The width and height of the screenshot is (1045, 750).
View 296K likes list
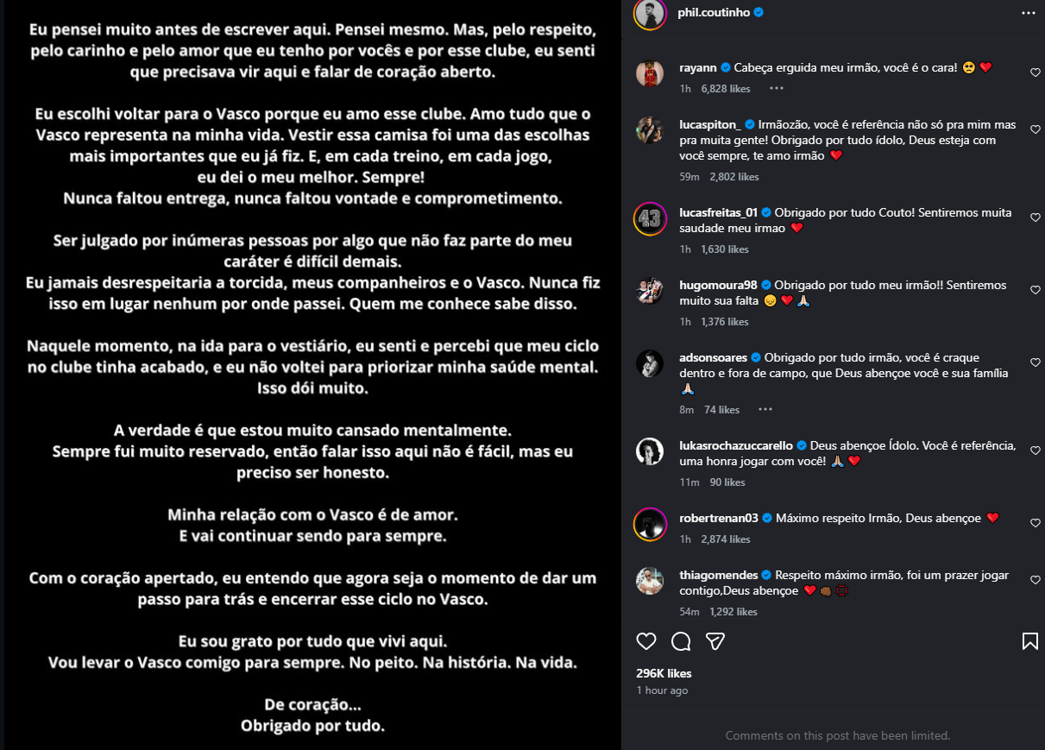point(664,673)
